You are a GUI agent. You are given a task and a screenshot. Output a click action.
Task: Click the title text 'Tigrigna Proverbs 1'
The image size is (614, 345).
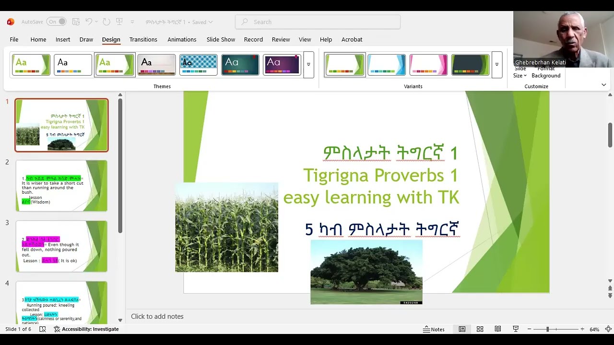pyautogui.click(x=380, y=175)
